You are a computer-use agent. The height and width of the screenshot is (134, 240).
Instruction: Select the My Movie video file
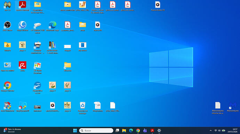[82, 46]
